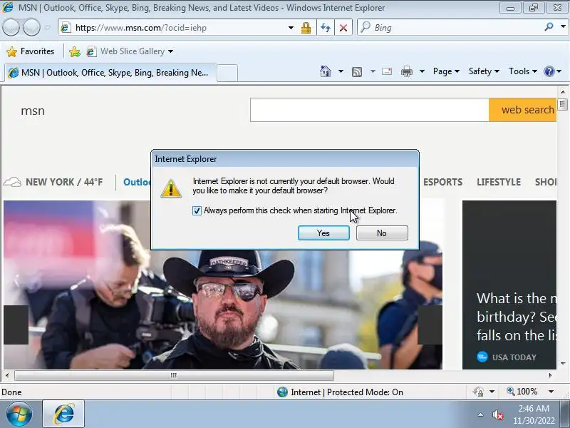Open the Favorites center
570x428 pixels.
[x=31, y=51]
